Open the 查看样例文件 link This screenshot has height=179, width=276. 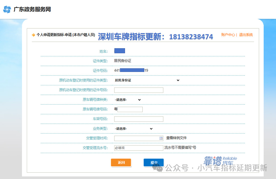coord(176,138)
